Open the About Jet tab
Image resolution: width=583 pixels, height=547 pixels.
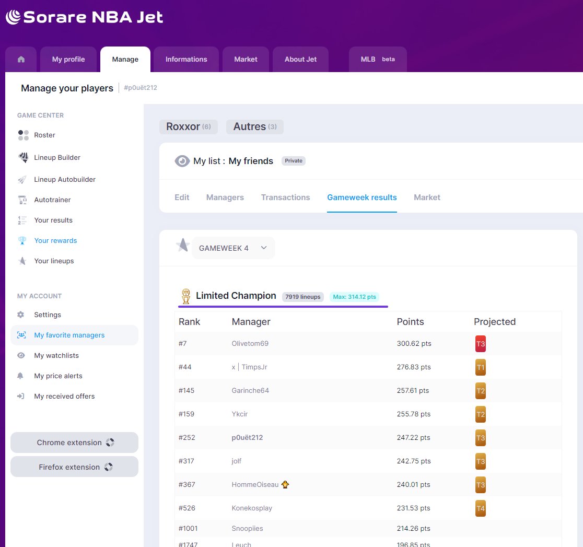300,59
